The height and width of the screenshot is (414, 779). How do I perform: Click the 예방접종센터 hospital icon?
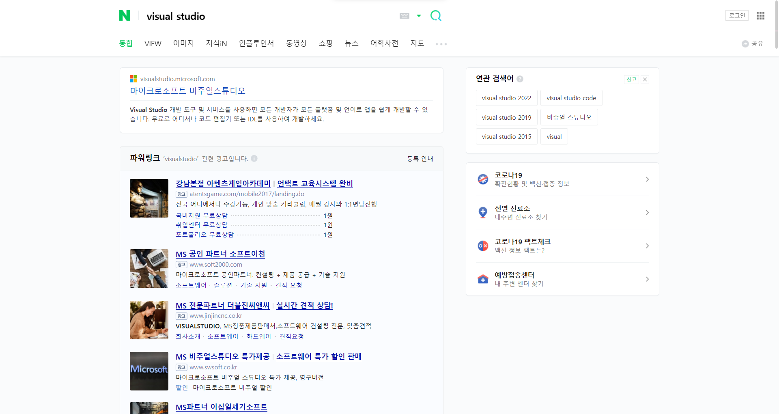483,279
